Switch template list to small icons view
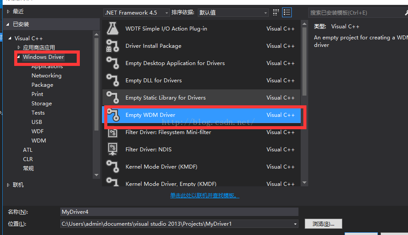Image resolution: width=408 pixels, height=235 pixels. [x=276, y=12]
